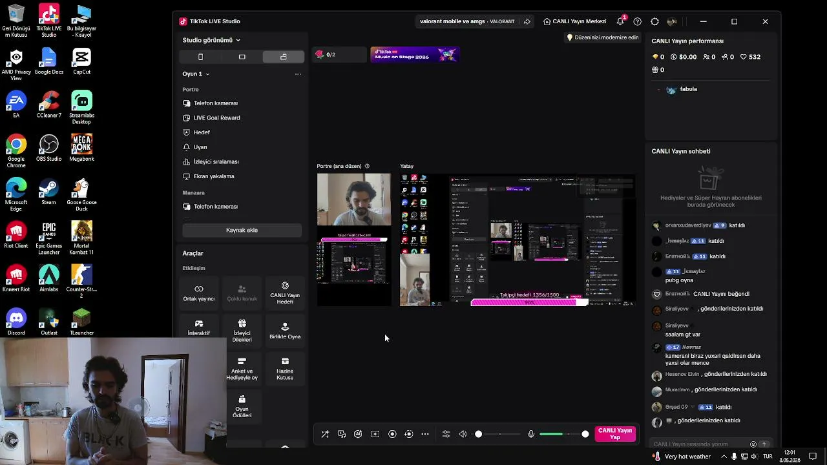
Task: Click the likes count 532
Action: pos(750,57)
